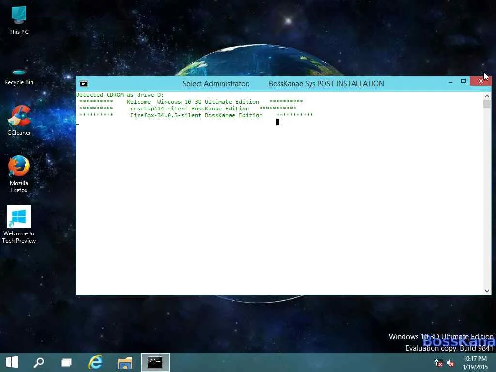Open Task View on the taskbar
Image resolution: width=496 pixels, height=372 pixels.
(66, 362)
